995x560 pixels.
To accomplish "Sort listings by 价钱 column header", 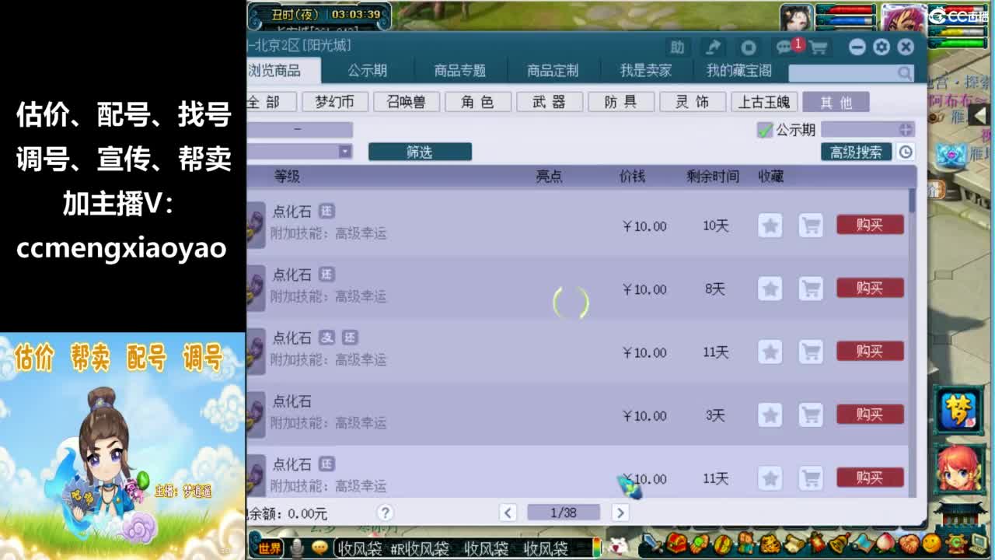I will point(632,177).
